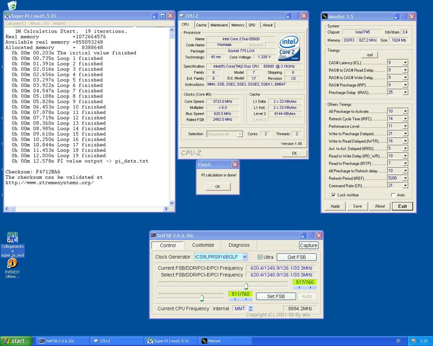The width and height of the screenshot is (433, 346).
Task: Click the 5894.2MHz CPU frequency field
Action: [300, 308]
